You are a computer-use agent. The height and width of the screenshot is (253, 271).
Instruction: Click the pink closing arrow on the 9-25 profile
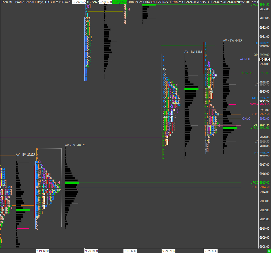pyautogui.click(x=219, y=125)
